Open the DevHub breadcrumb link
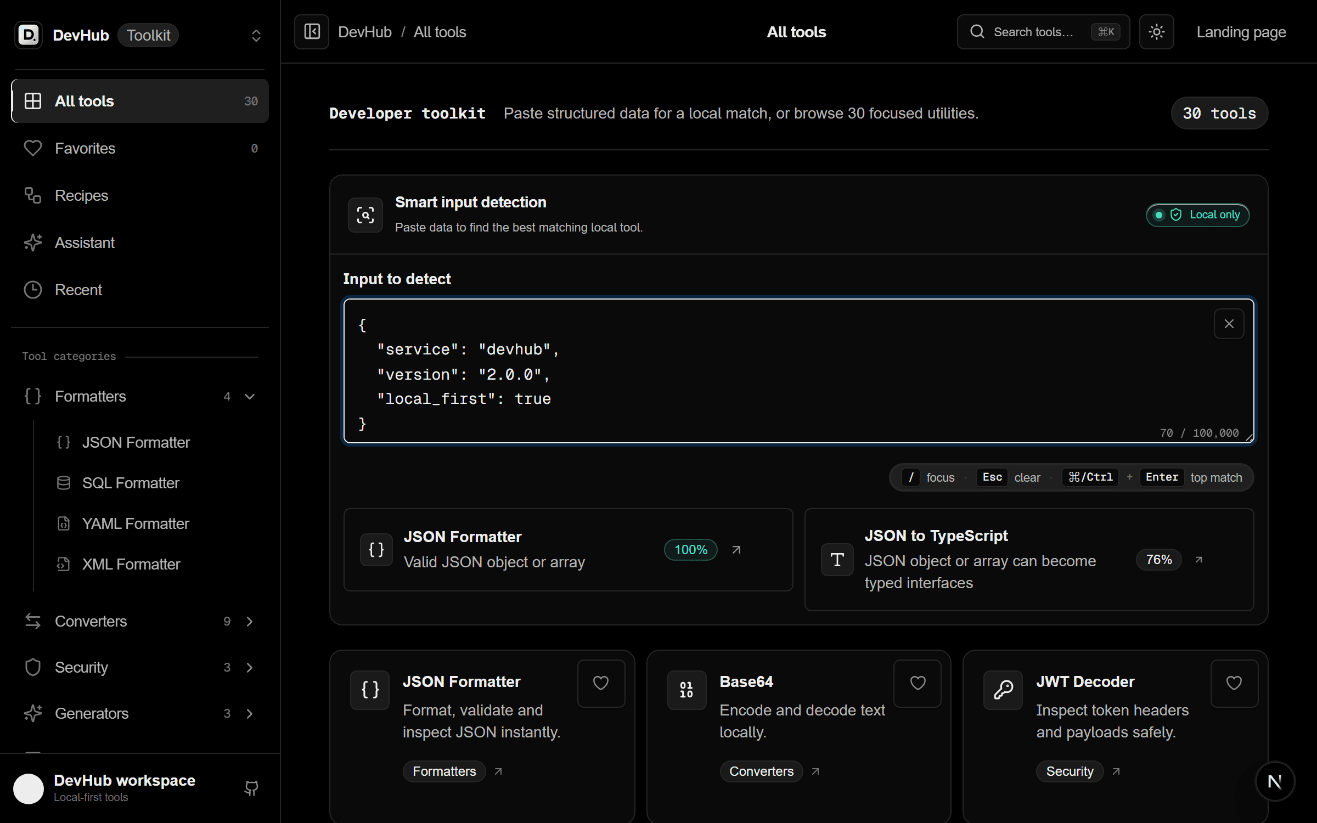Image resolution: width=1317 pixels, height=823 pixels. tap(365, 32)
